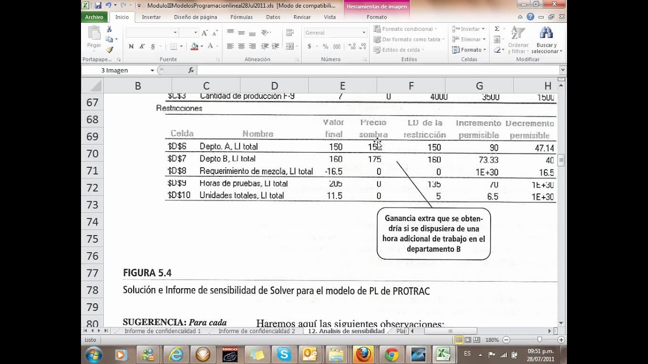Viewport: 648px width, 364px height.
Task: Open the font name dropdown
Action: 175,33
